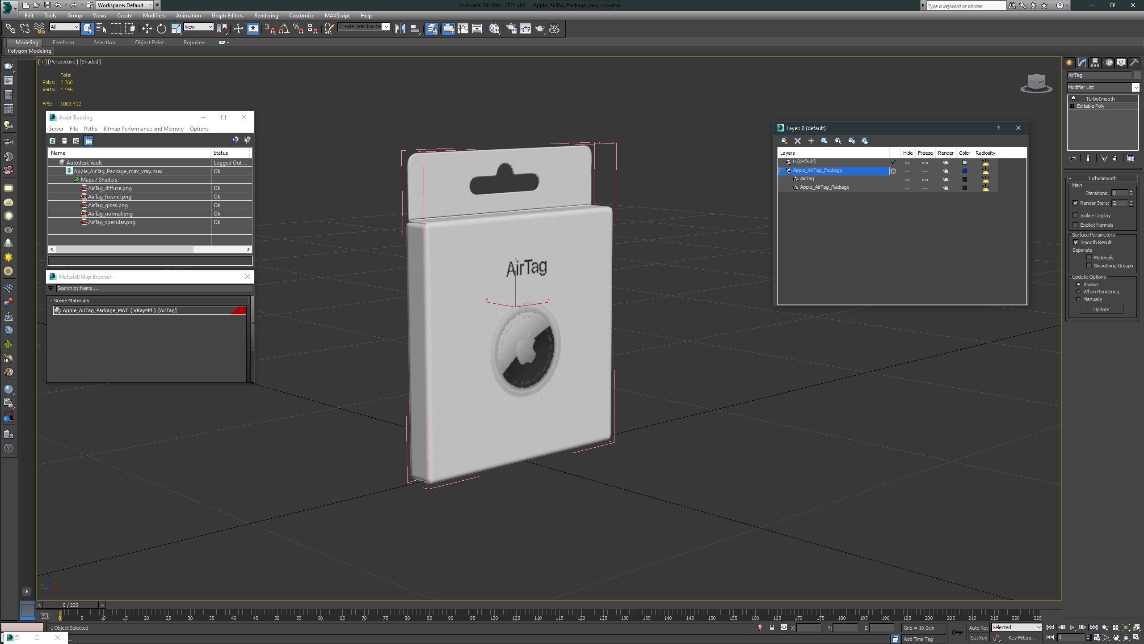
Task: Click Shaded viewport label
Action: (90, 62)
